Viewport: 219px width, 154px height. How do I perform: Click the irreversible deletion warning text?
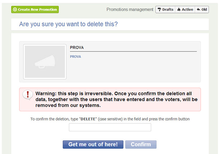point(116,99)
